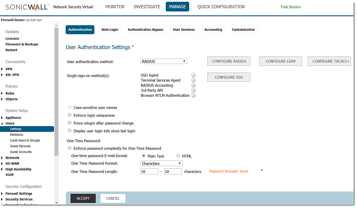Click icon beside Browser NTLM Authentication
This screenshot has height=208, width=357.
click(x=193, y=95)
